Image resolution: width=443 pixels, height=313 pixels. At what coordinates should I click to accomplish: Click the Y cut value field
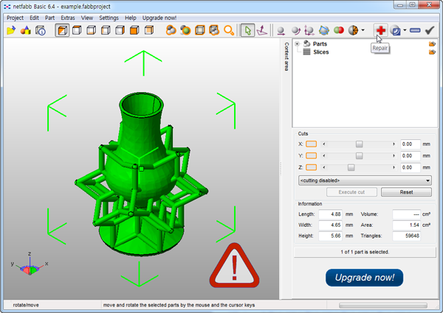(411, 156)
